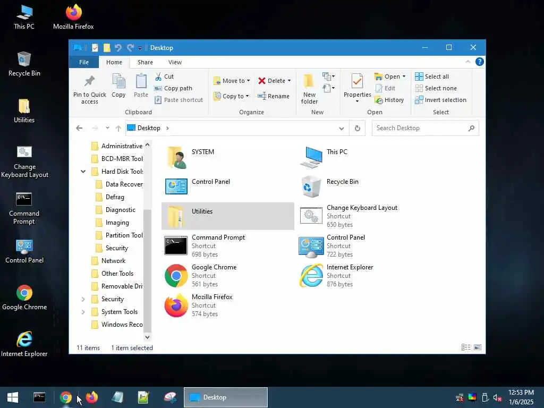Select BCD-MBR Tools in the tree
Screen dimensions: 544x408
117,159
